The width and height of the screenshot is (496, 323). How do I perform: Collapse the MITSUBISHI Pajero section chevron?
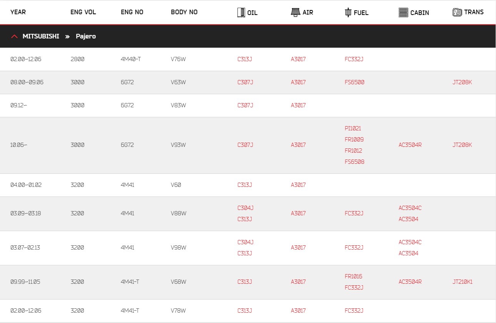coord(15,37)
